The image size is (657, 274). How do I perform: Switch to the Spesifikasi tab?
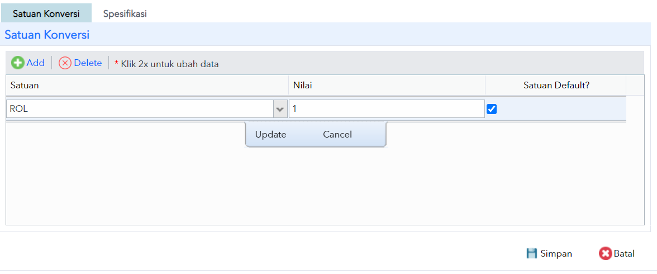(125, 13)
